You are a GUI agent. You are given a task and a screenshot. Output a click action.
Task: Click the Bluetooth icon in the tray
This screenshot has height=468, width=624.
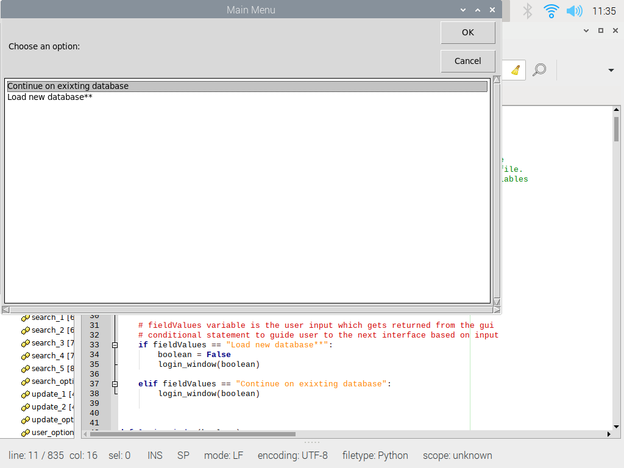tap(528, 10)
